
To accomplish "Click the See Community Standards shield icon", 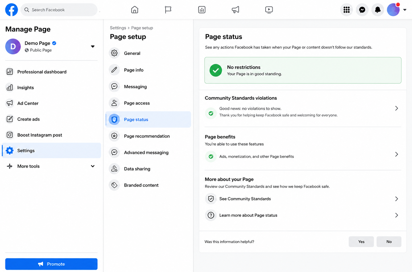I will (211, 199).
